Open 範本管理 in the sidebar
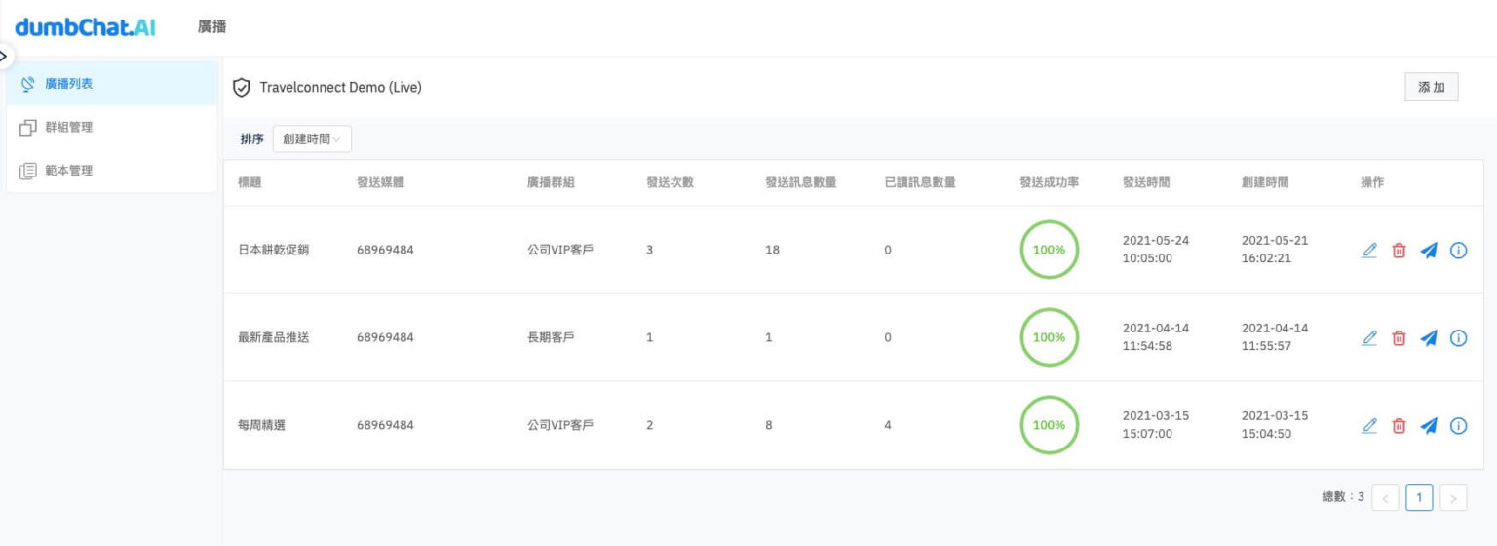1497x546 pixels. pyautogui.click(x=69, y=171)
